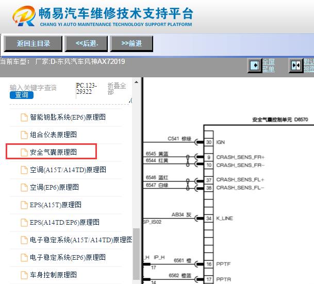The width and height of the screenshot is (314, 284).
Task: Open 安全气囊原理图
Action: pos(53,152)
